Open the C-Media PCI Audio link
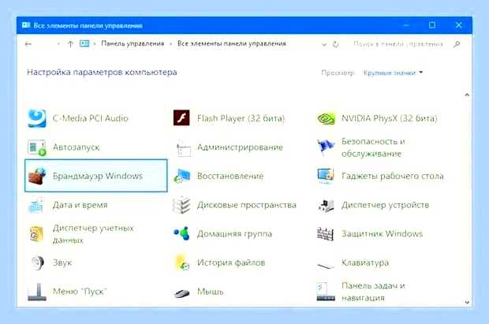This screenshot has width=489, height=324. [x=91, y=118]
